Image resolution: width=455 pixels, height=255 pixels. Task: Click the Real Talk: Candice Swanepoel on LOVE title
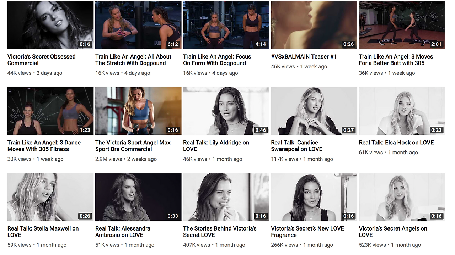(x=296, y=146)
